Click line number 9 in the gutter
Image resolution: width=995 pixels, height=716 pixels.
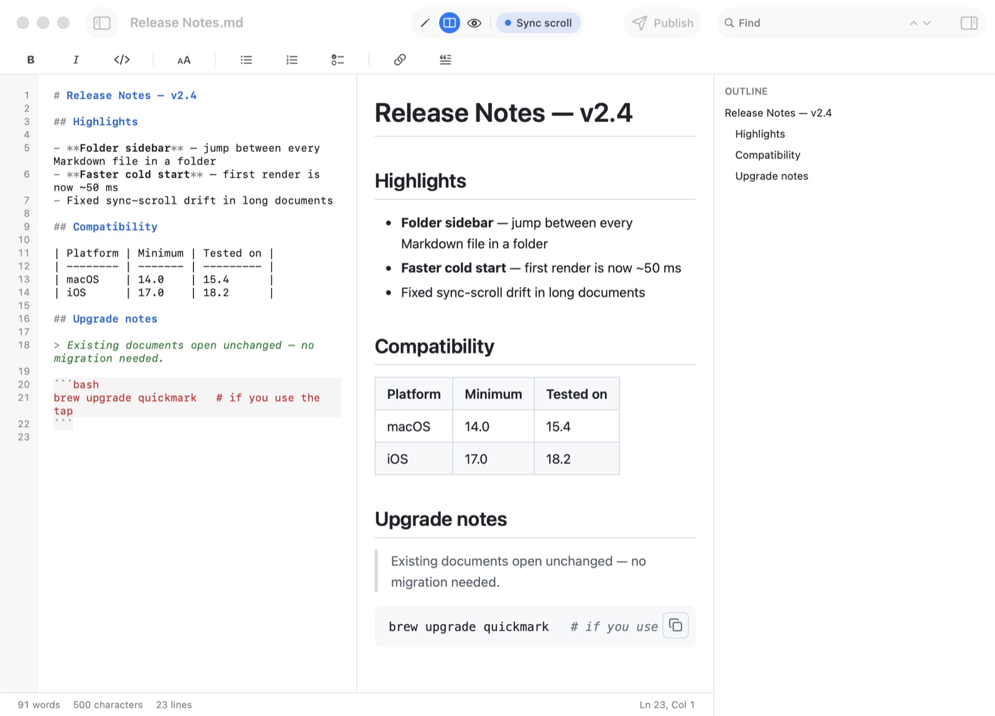click(27, 227)
